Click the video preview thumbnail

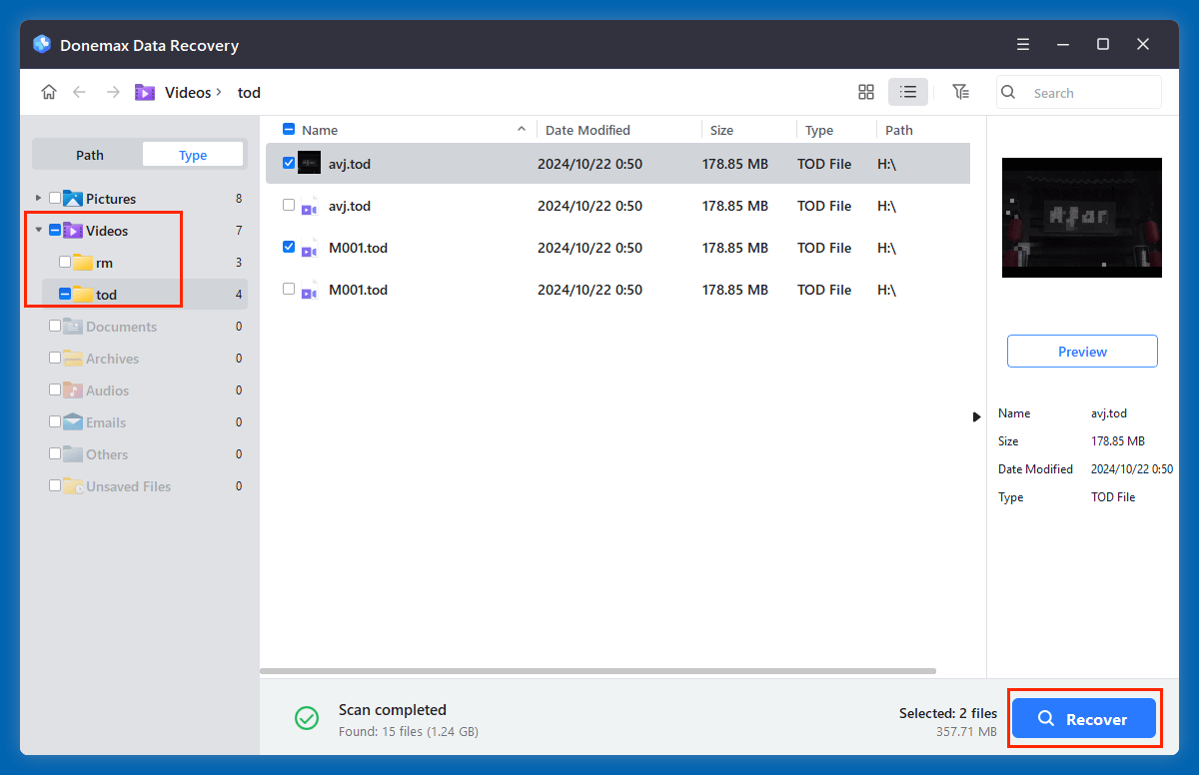click(1082, 218)
